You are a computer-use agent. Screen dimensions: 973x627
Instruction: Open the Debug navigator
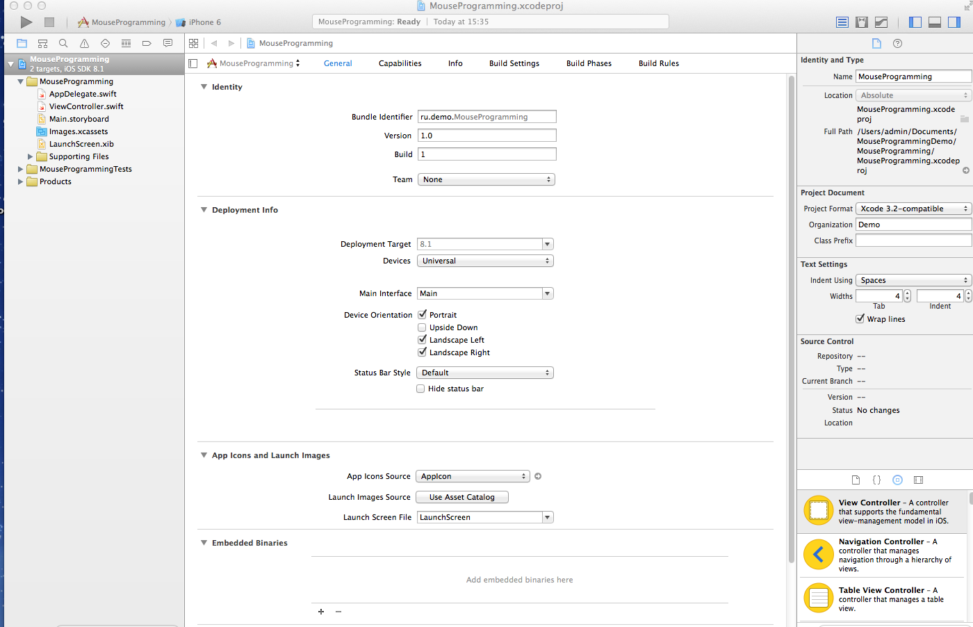(x=126, y=43)
